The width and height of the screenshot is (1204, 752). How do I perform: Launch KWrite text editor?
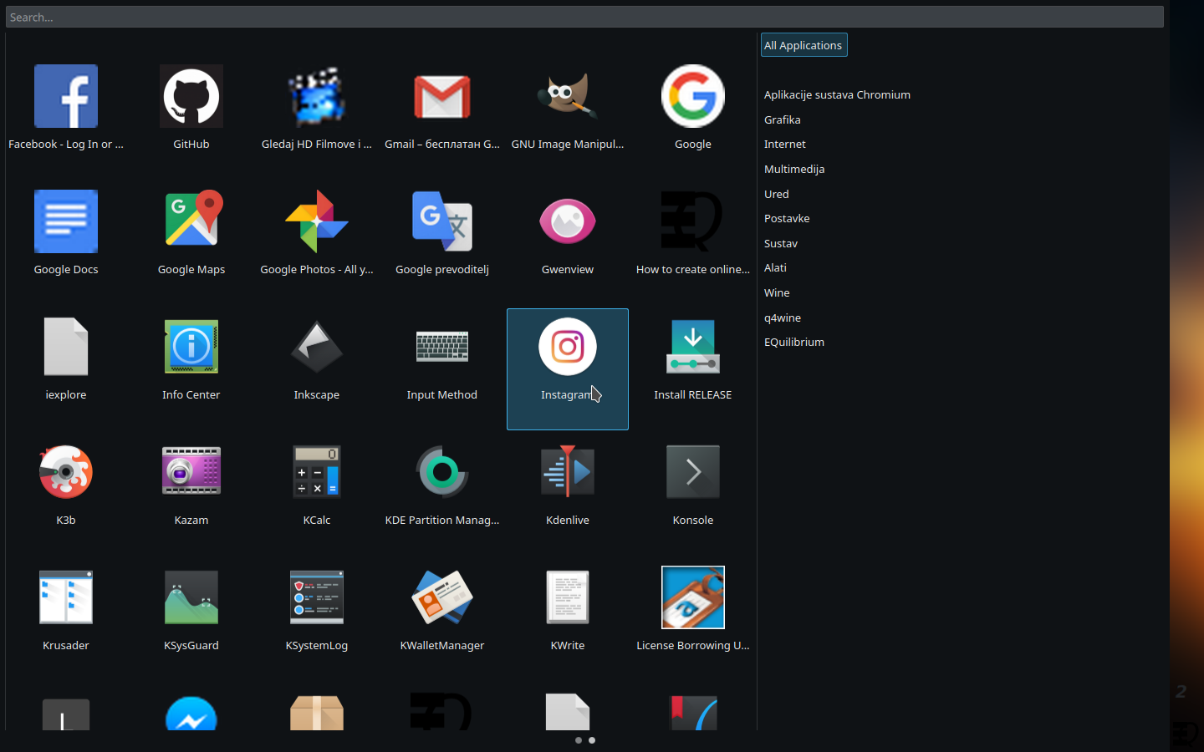pyautogui.click(x=568, y=597)
